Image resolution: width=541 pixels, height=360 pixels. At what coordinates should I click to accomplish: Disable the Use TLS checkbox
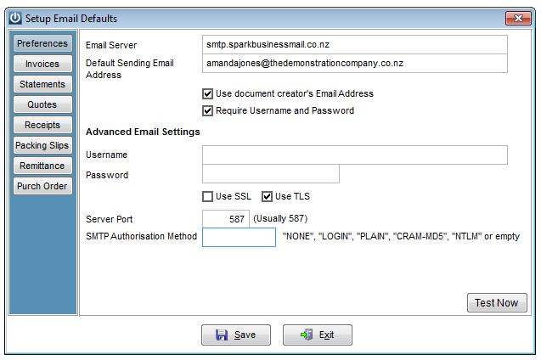click(x=267, y=196)
